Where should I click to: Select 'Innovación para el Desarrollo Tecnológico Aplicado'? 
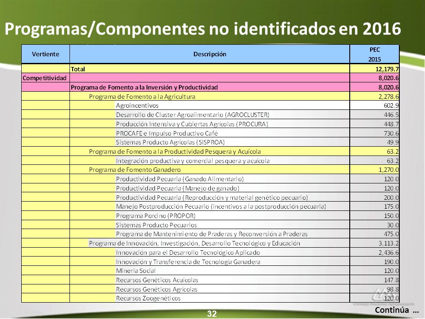[188, 253]
